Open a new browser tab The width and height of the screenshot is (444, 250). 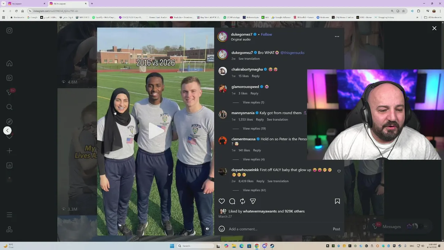(92, 3)
